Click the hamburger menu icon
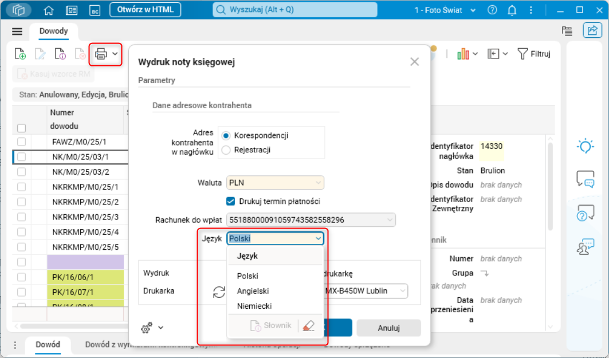609x358 pixels. [x=17, y=31]
